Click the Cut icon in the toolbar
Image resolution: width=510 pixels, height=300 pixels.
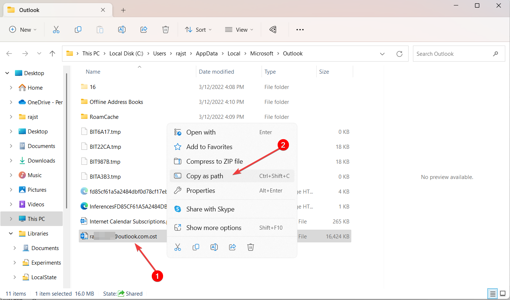coord(56,30)
